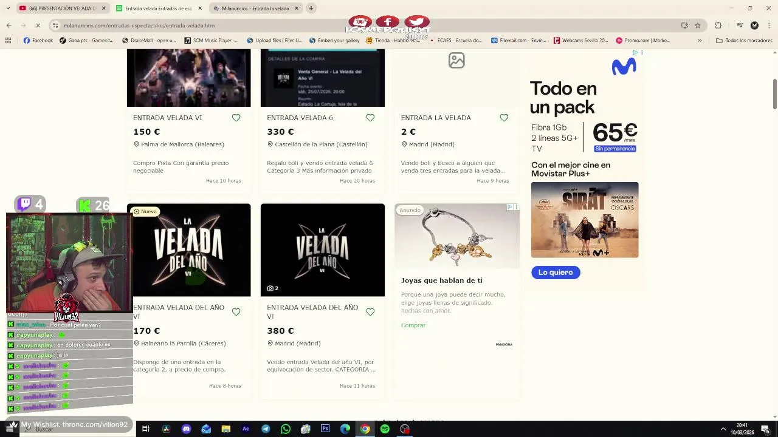Open the Facebook bookmark
This screenshot has width=778, height=437.
[x=38, y=41]
